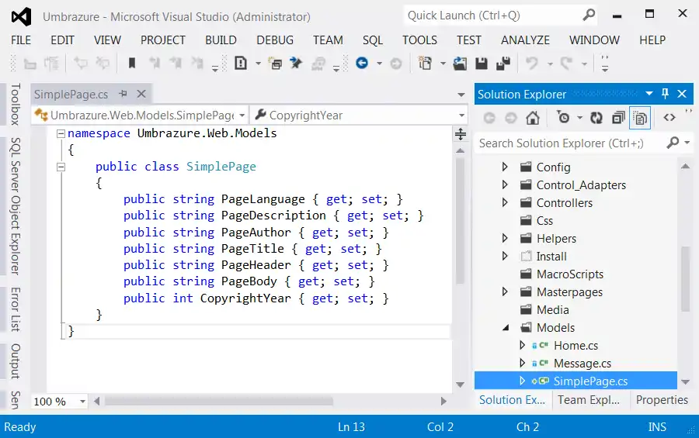The width and height of the screenshot is (699, 438).
Task: Select the MacroScripts folder
Action: pyautogui.click(x=570, y=274)
